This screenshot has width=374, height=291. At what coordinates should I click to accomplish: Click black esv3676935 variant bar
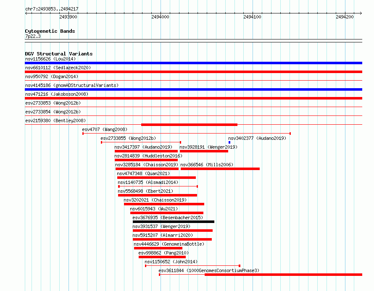pyautogui.click(x=174, y=222)
